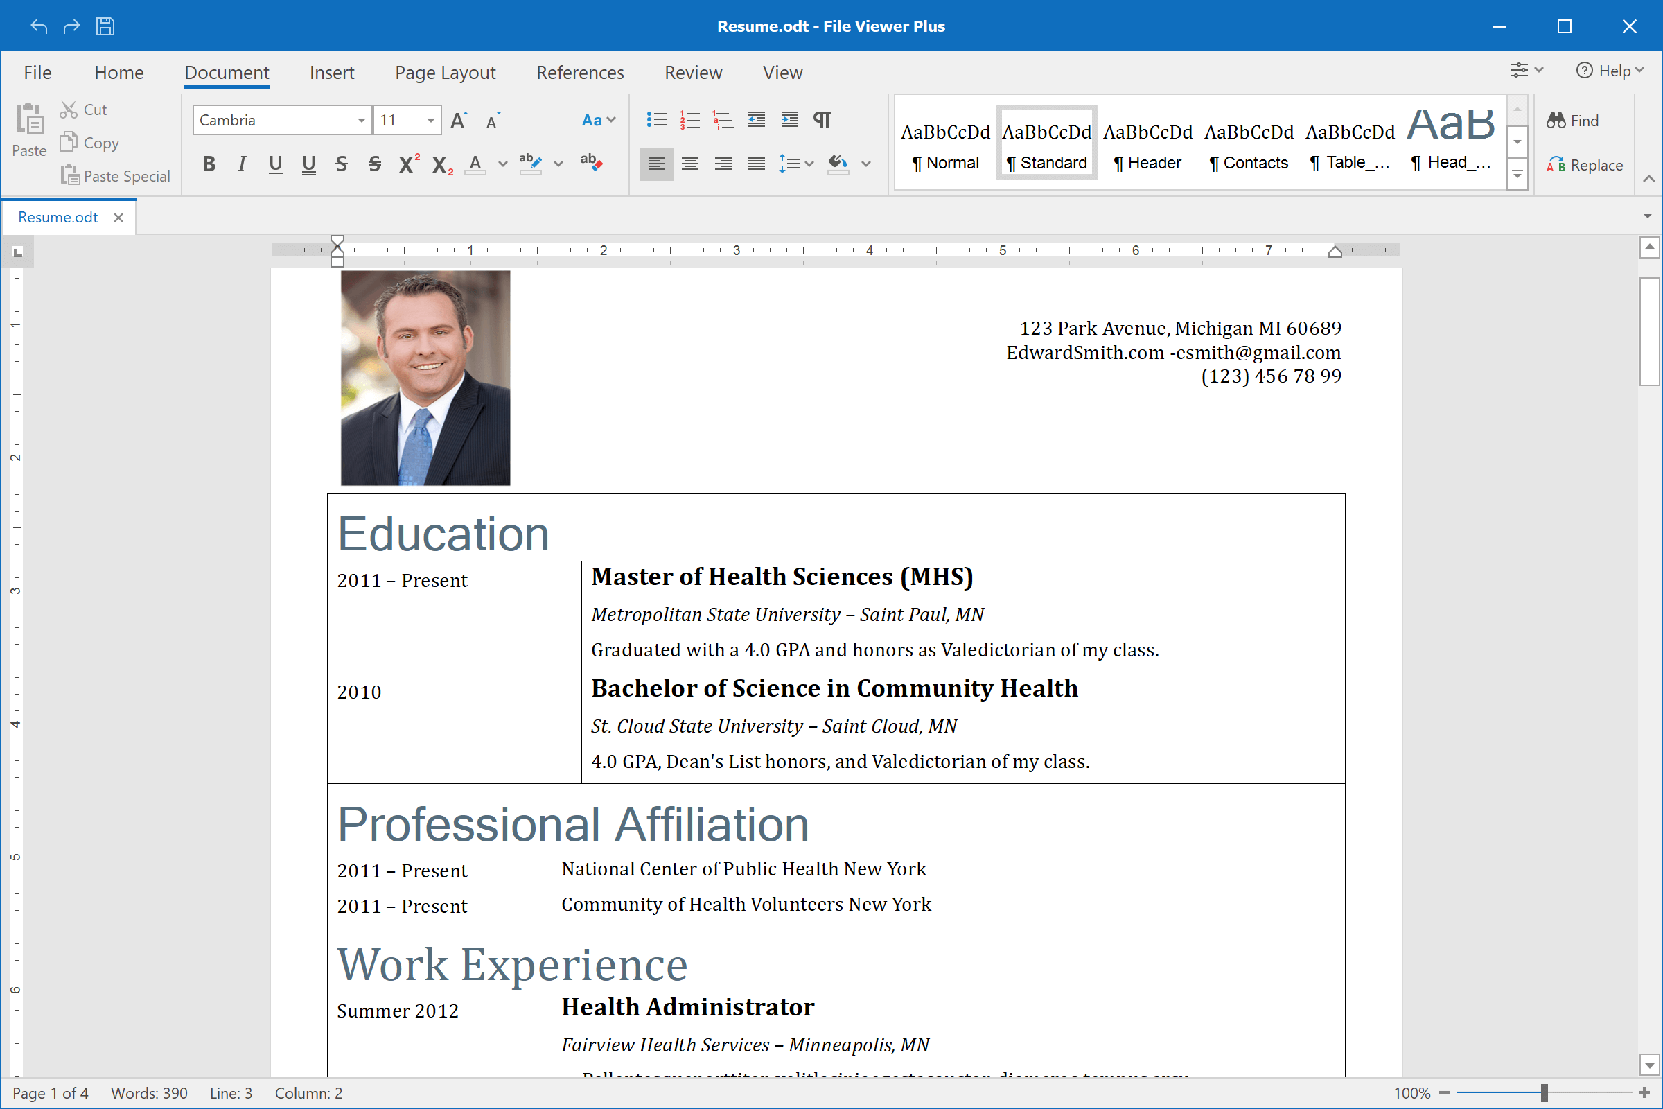This screenshot has height=1109, width=1663.
Task: Expand the font size dropdown
Action: (x=430, y=120)
